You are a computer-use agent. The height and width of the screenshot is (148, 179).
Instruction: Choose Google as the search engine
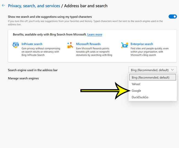coord(153,91)
